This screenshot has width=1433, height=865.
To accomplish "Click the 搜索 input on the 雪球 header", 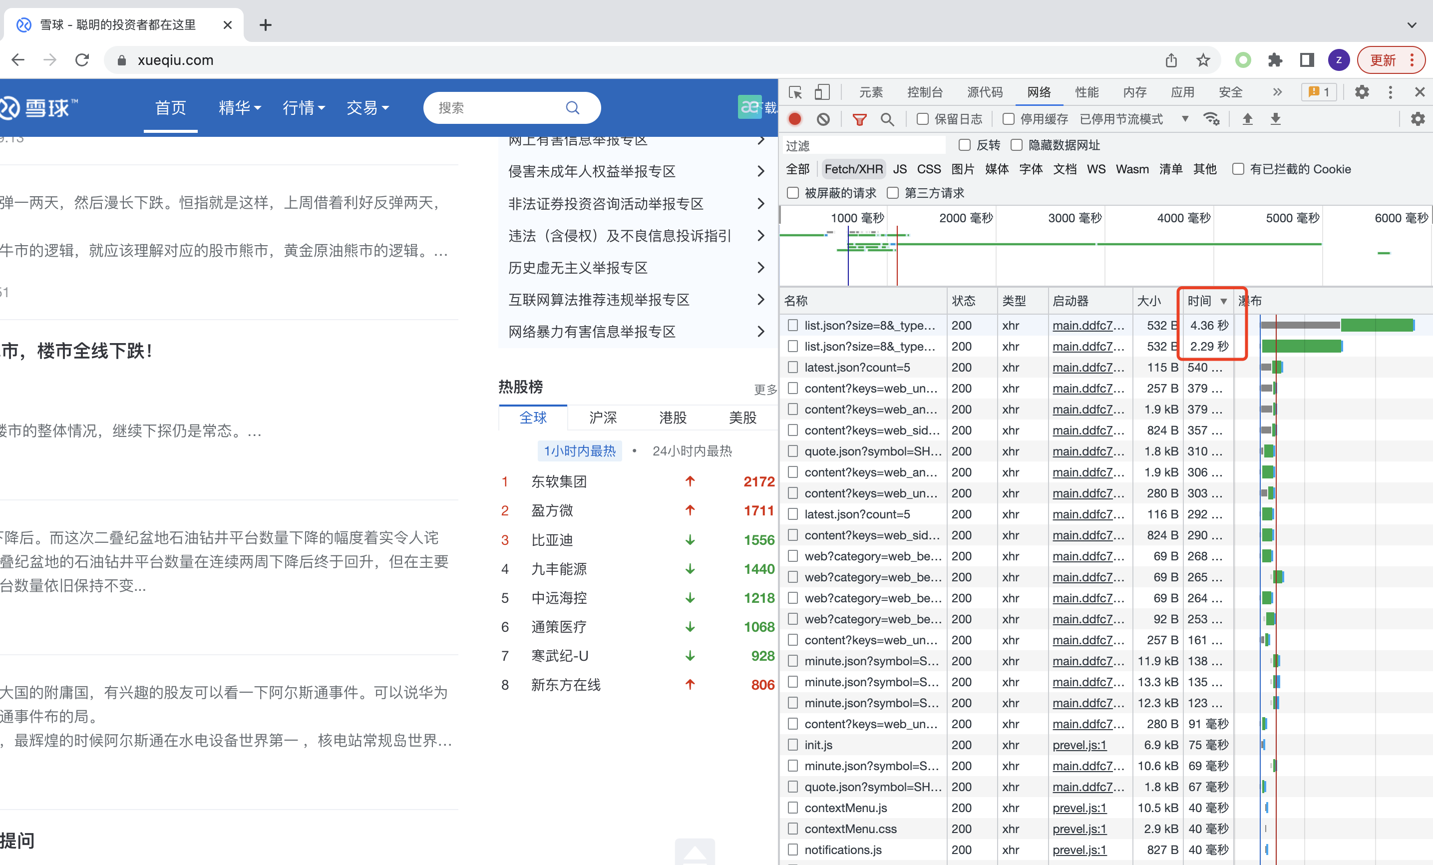I will (497, 107).
